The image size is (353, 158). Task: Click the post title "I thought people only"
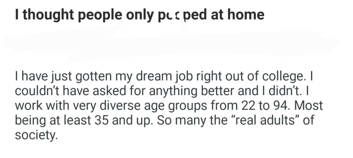pos(82,15)
